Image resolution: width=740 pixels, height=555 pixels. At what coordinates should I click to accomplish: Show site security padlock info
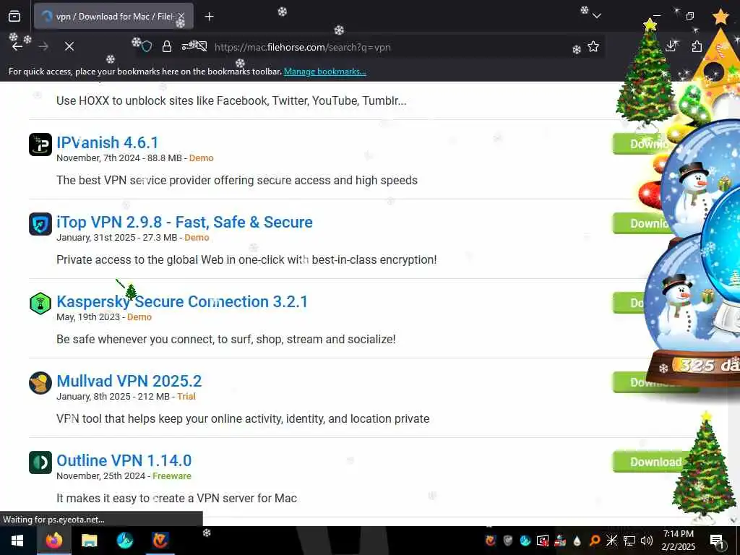pyautogui.click(x=167, y=47)
